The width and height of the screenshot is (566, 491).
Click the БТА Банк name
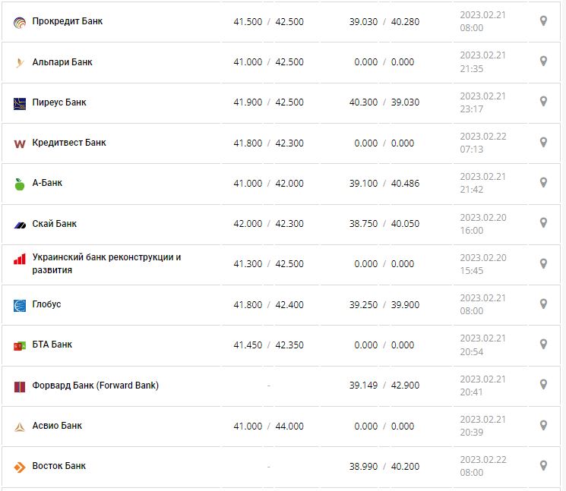click(52, 345)
